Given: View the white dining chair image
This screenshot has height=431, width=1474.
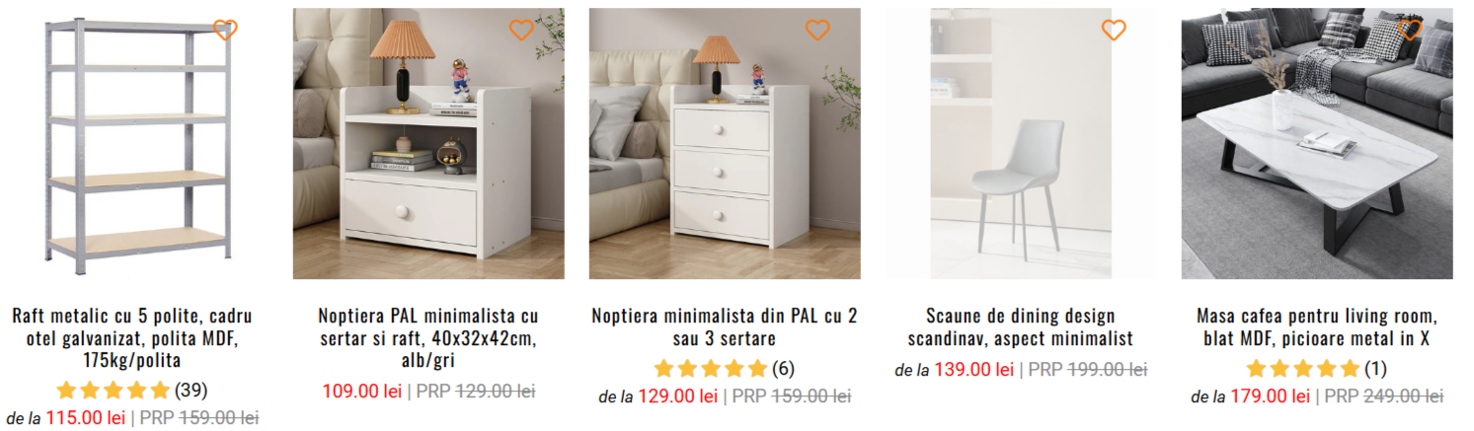Looking at the screenshot, I should [x=1021, y=144].
